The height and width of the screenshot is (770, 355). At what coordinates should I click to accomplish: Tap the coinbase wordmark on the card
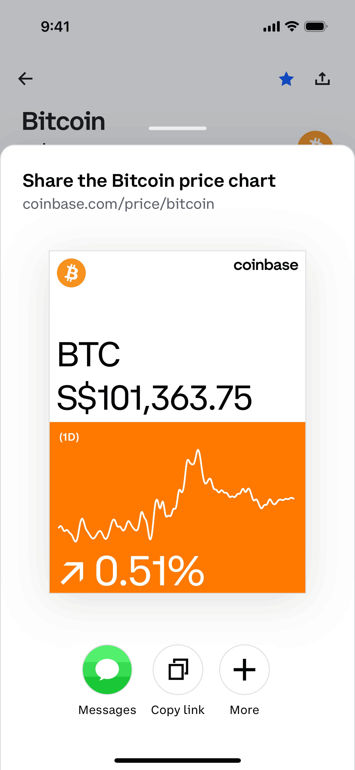[x=266, y=265]
